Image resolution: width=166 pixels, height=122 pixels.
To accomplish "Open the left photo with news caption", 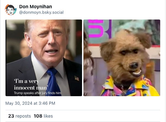I will [x=44, y=58].
